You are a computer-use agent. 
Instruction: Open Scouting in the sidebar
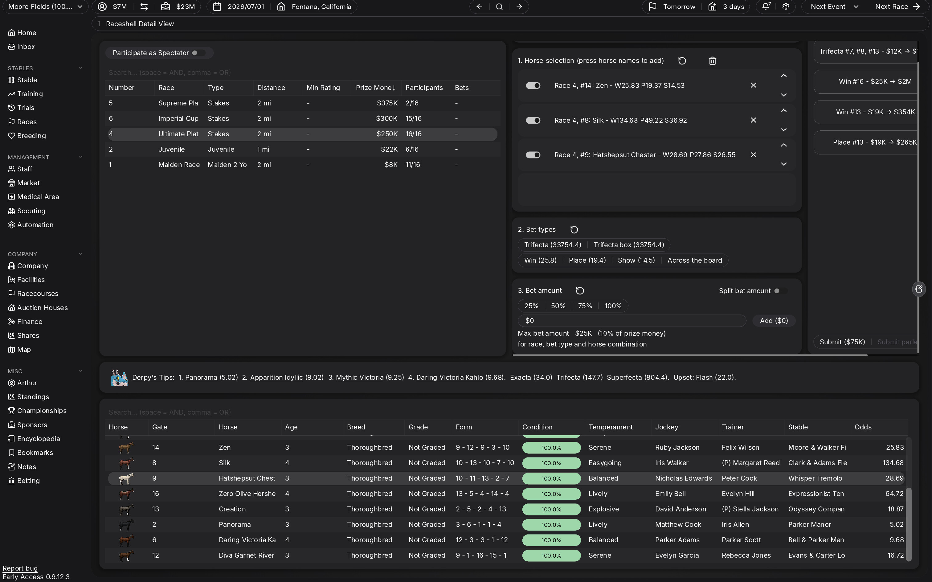pos(27,211)
